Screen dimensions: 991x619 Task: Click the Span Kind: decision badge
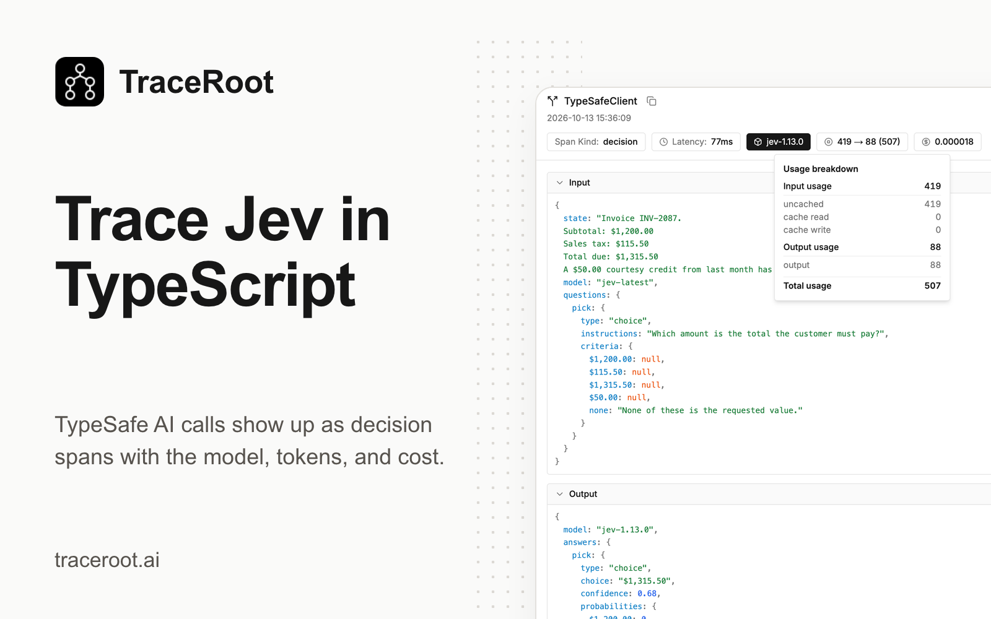tap(596, 142)
